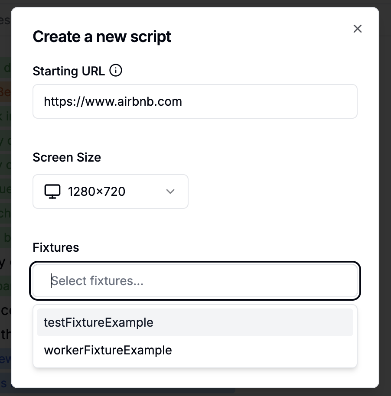
Task: Click the 'Select fixtures...' placeholder text
Action: point(98,281)
